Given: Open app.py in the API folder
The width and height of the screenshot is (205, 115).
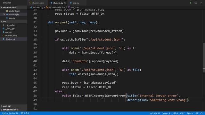Looking at the screenshot, I should tap(9, 32).
